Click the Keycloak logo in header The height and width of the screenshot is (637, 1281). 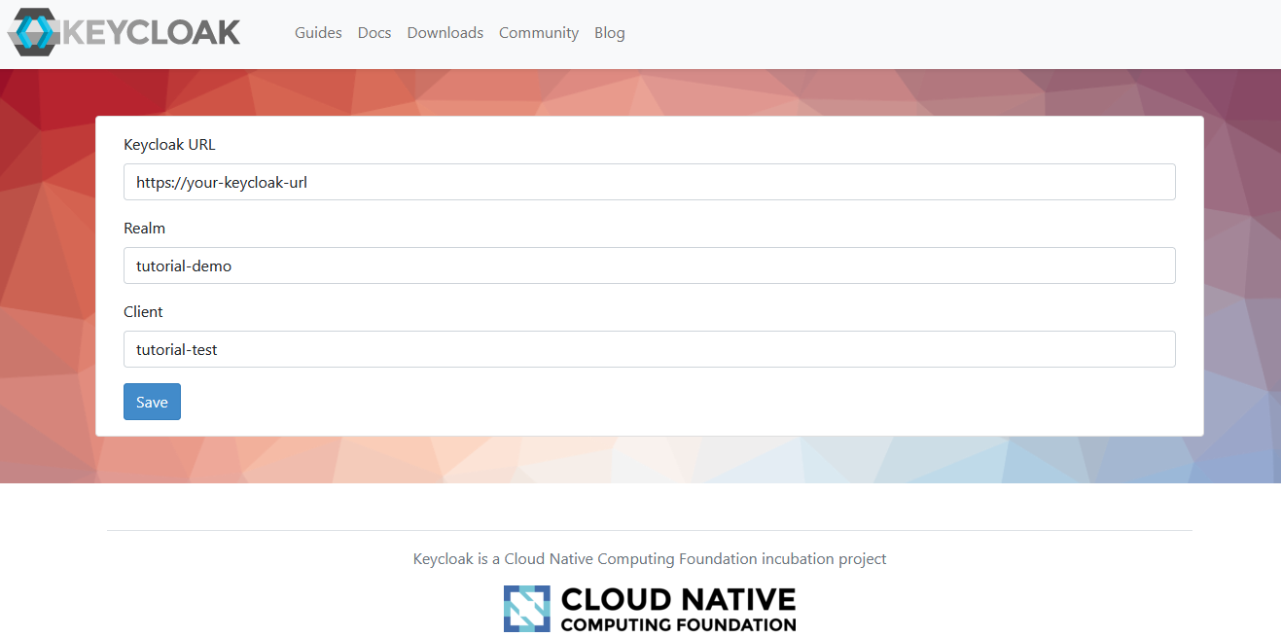124,32
